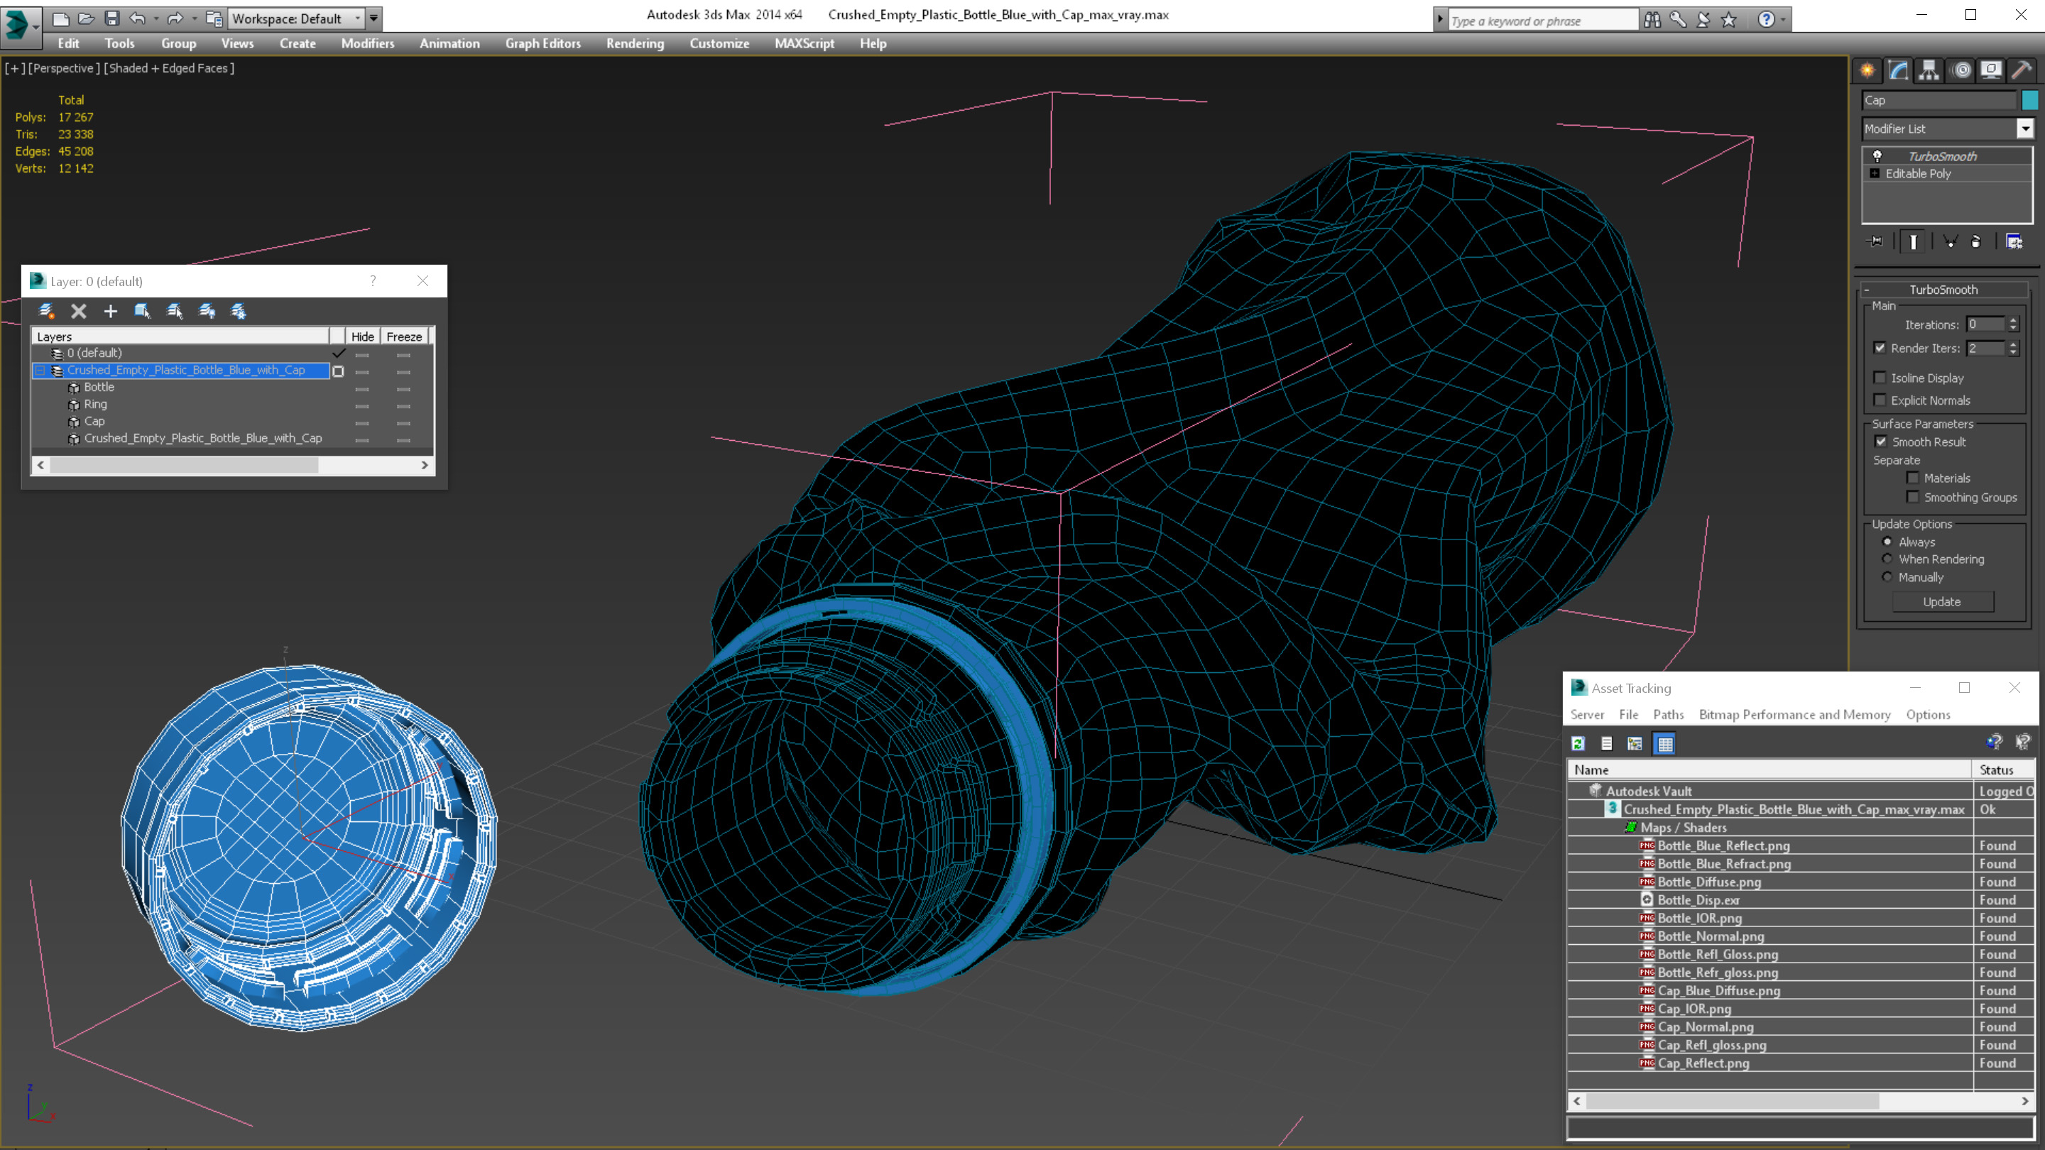Click Delete layer X icon
The height and width of the screenshot is (1150, 2045).
click(79, 312)
